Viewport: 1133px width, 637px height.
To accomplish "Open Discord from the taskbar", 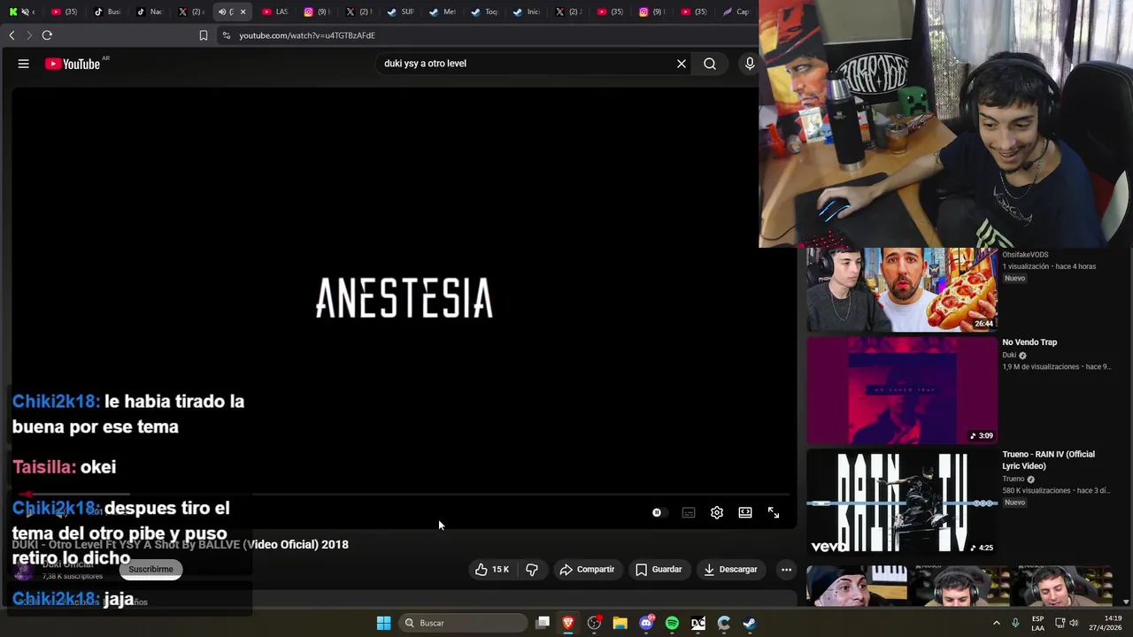I will 646,623.
